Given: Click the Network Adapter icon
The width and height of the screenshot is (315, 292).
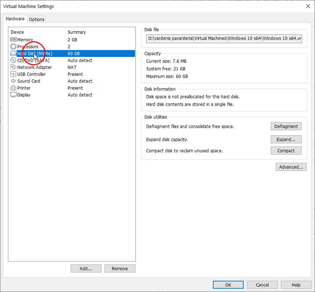Looking at the screenshot, I should 13,67.
